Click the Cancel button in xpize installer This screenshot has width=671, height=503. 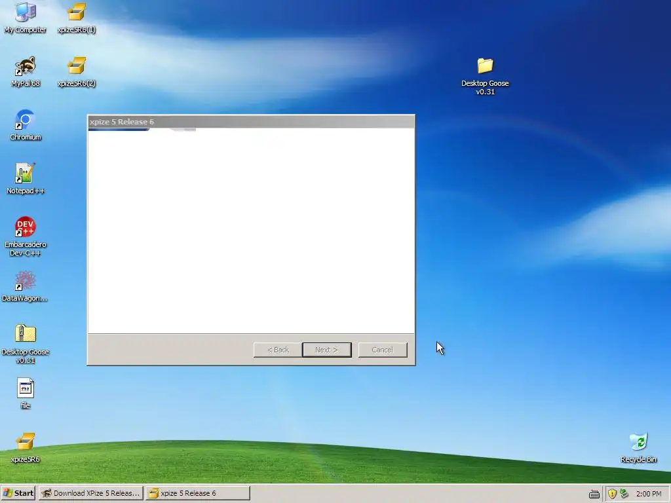(x=383, y=350)
